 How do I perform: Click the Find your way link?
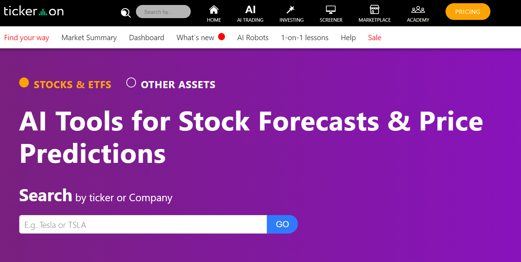(27, 38)
